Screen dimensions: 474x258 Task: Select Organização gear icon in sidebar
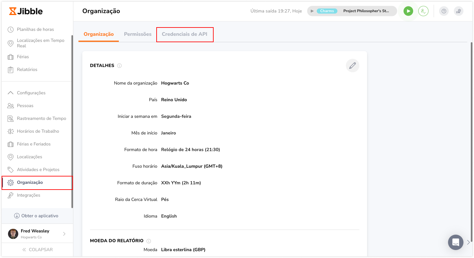tap(11, 183)
